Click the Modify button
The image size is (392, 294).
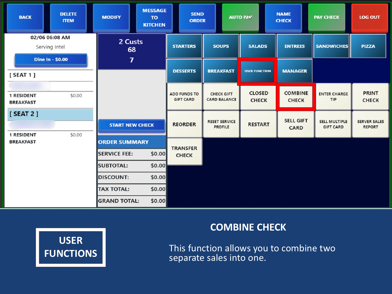111,17
